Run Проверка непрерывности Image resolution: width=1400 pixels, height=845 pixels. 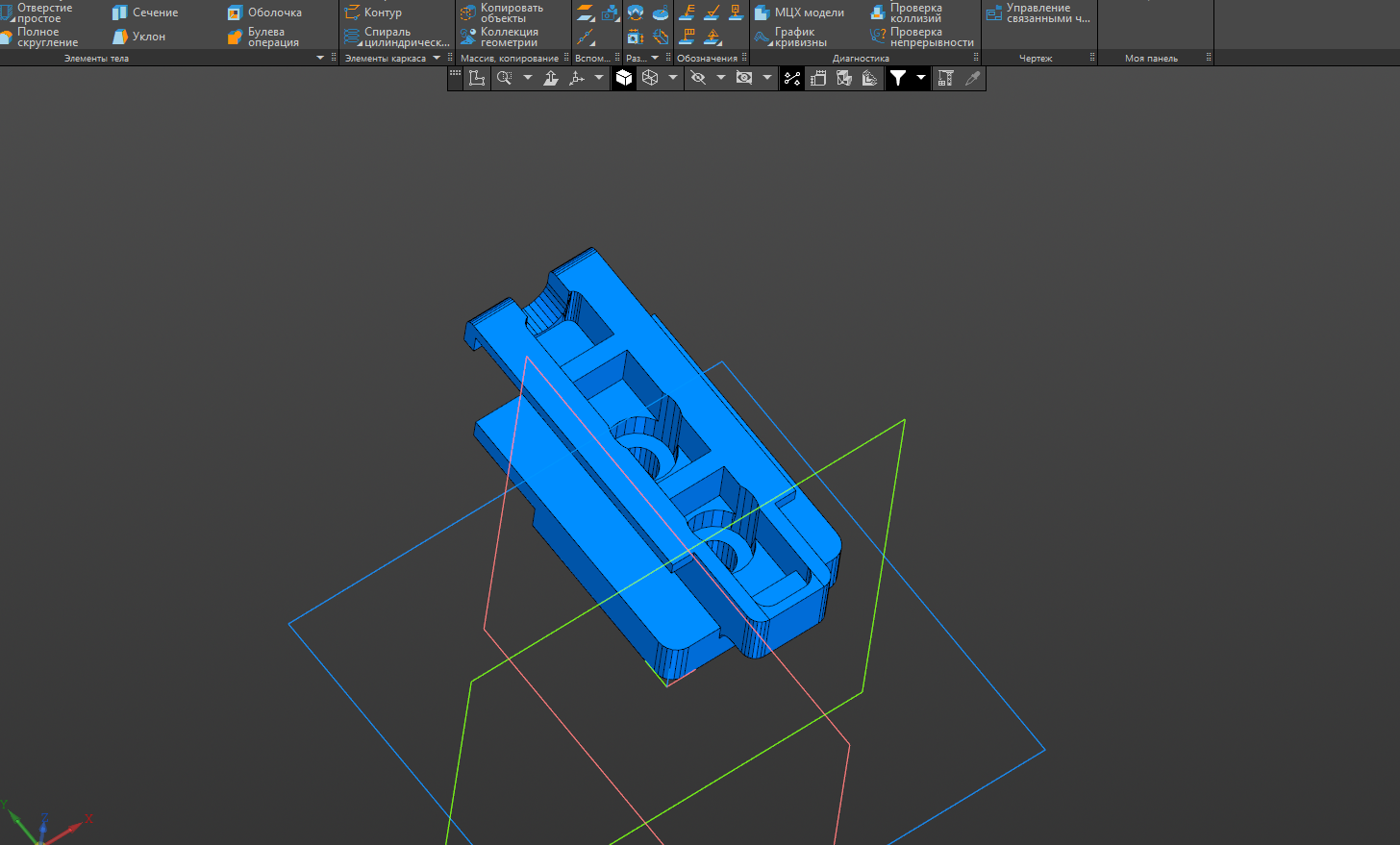pos(921,37)
